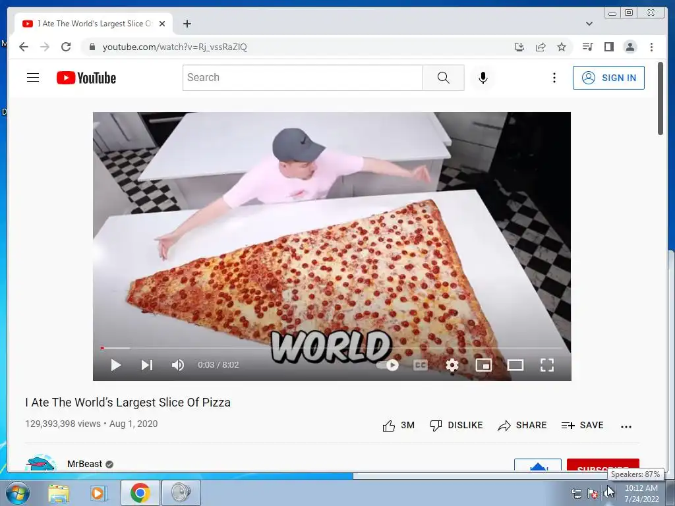Seek on the video progress bar
675x506 pixels.
click(332, 348)
